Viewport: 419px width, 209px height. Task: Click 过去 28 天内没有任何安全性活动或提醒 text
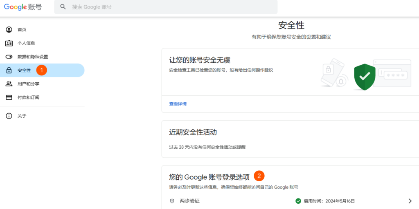tap(207, 147)
